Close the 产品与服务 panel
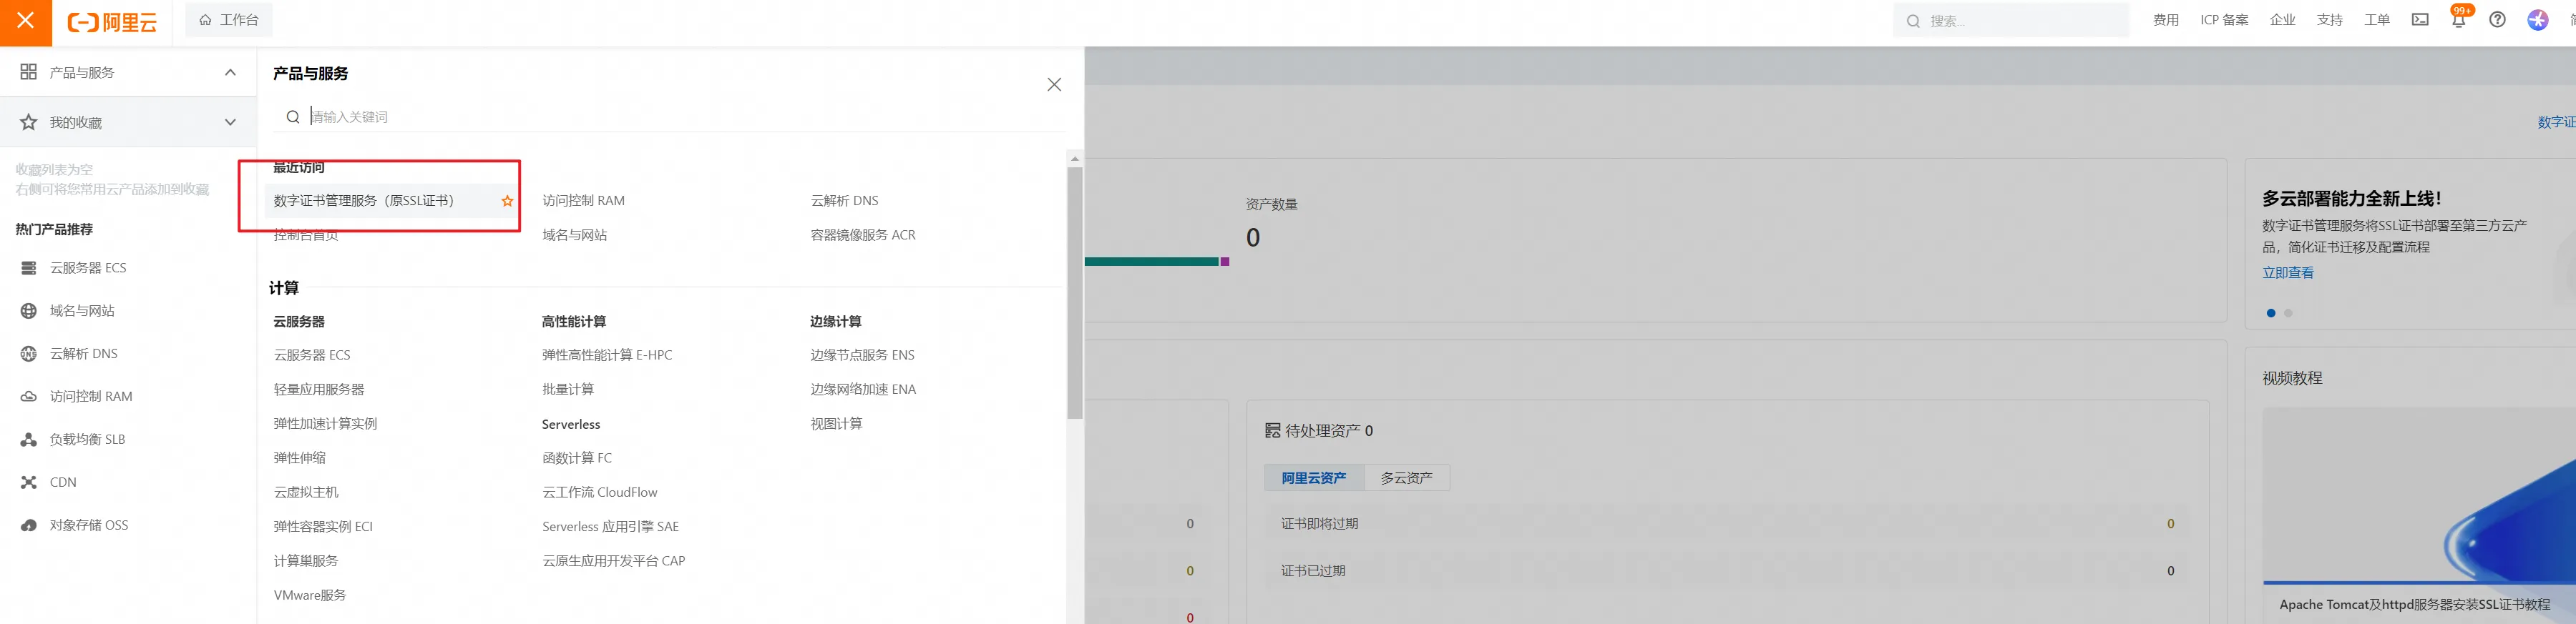Screen dimensions: 2576x624 tap(1054, 85)
